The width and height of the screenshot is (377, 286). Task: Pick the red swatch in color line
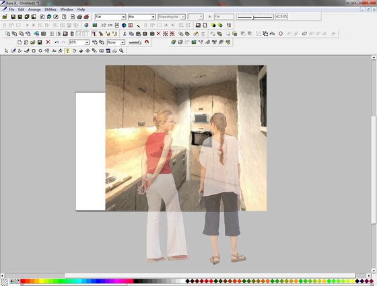(x=23, y=281)
